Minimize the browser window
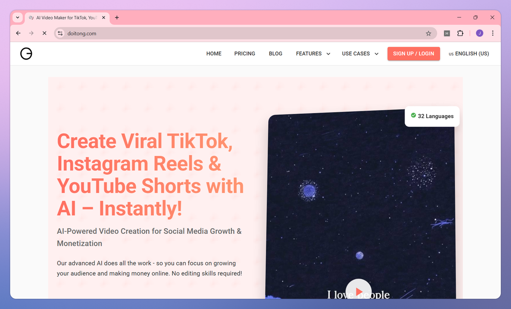This screenshot has width=511, height=309. 459,17
